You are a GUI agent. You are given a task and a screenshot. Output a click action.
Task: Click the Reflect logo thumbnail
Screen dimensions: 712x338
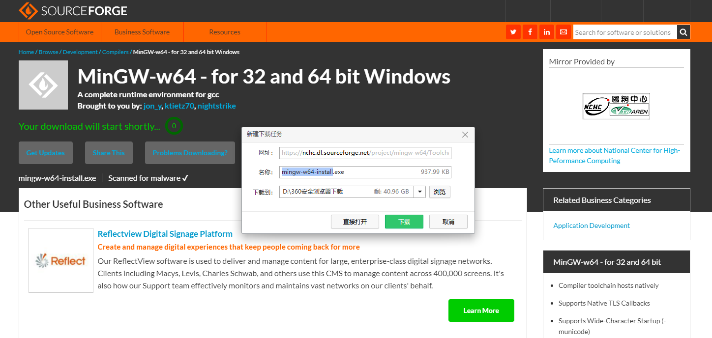click(x=61, y=260)
